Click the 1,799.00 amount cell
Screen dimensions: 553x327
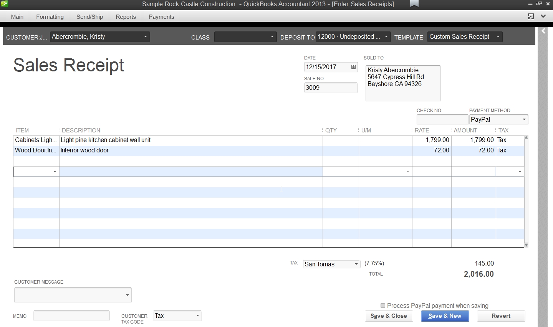pyautogui.click(x=474, y=140)
